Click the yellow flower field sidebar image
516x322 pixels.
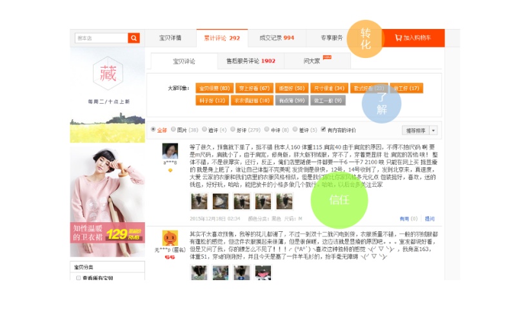(108, 128)
